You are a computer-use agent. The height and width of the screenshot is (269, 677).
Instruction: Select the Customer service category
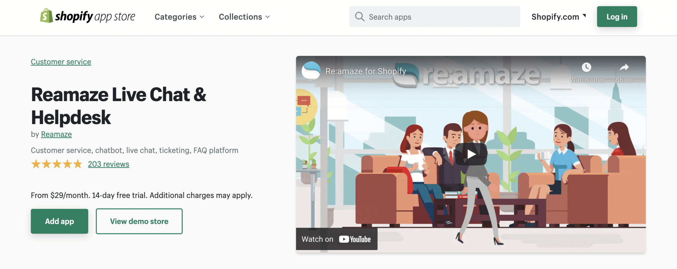tap(61, 62)
